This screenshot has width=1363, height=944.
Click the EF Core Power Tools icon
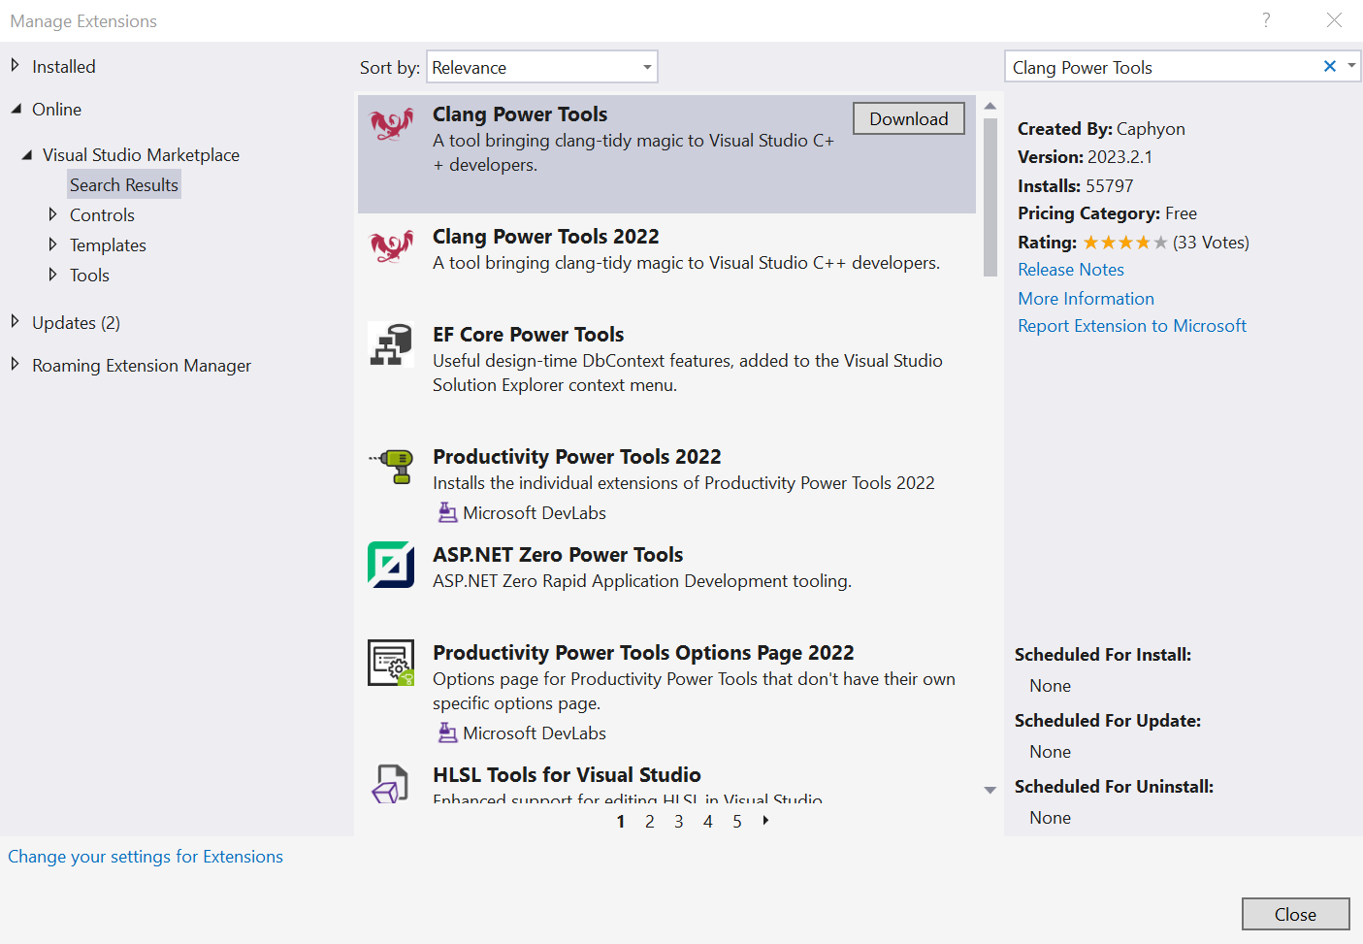point(391,344)
